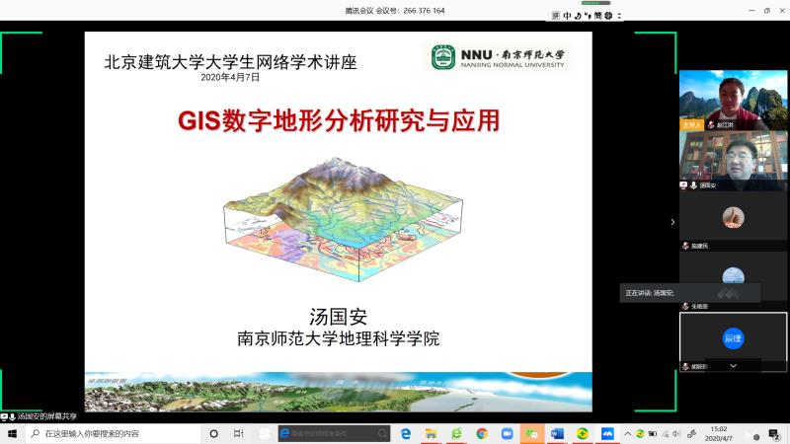Select 汤国安's video thumbnail
This screenshot has width=790, height=444.
tap(732, 159)
